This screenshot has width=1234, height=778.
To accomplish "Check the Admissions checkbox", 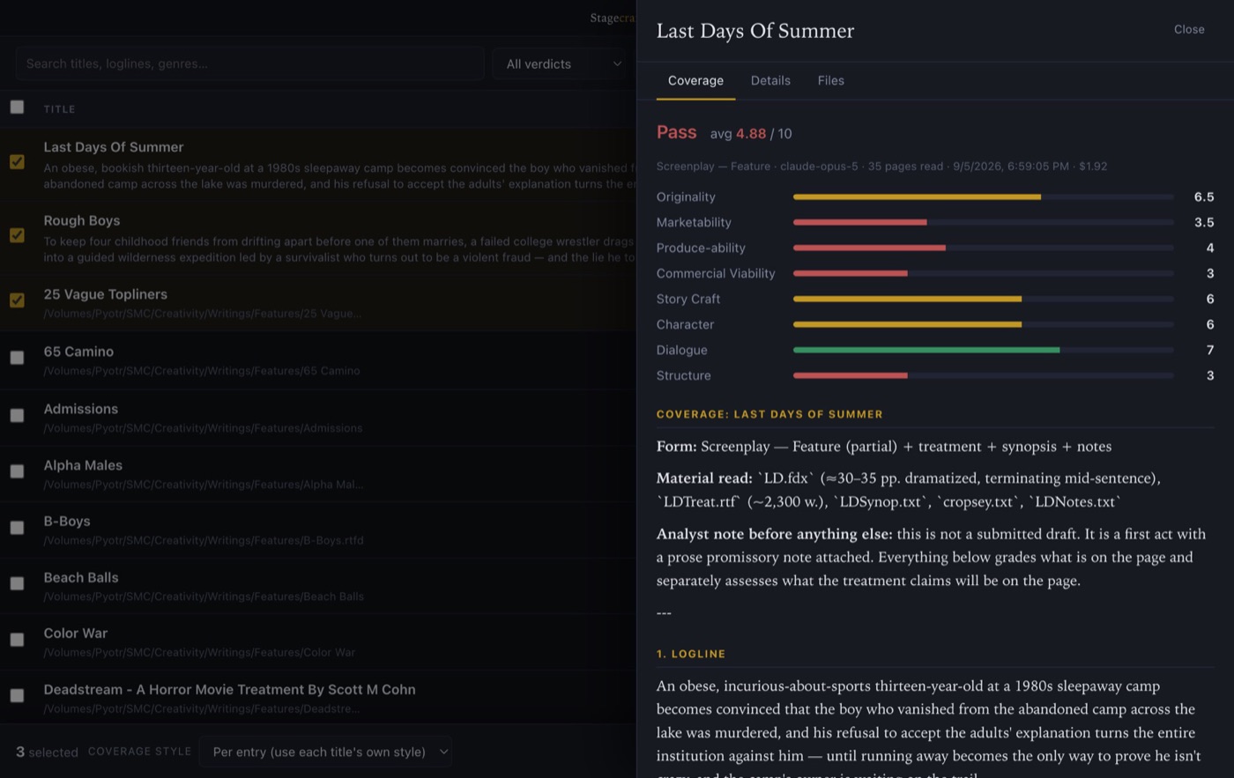I will 17,415.
